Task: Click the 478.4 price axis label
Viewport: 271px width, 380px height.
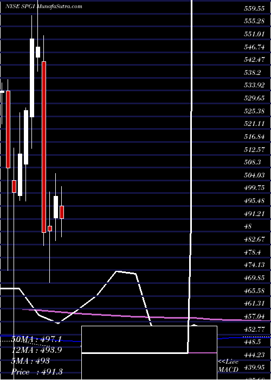Action: [x=252, y=252]
